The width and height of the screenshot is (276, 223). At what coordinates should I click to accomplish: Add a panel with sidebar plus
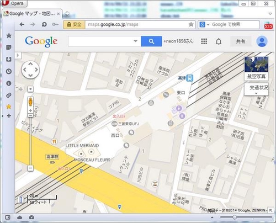[9, 116]
